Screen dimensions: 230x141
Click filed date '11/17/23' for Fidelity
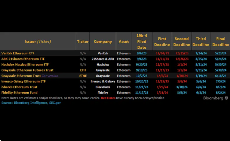[x=142, y=93]
